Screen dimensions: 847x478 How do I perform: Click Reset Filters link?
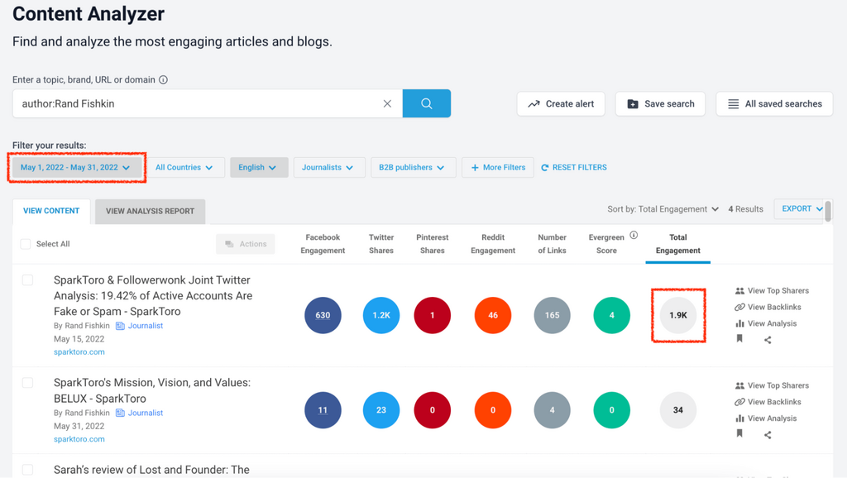[574, 167]
